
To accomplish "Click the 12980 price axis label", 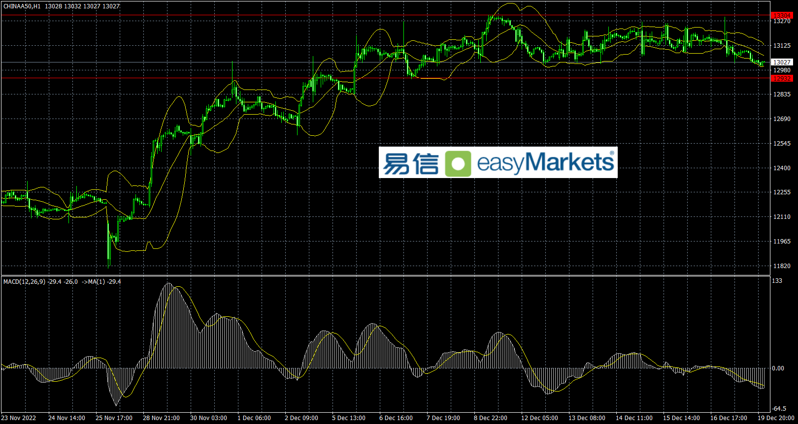I will tap(782, 70).
